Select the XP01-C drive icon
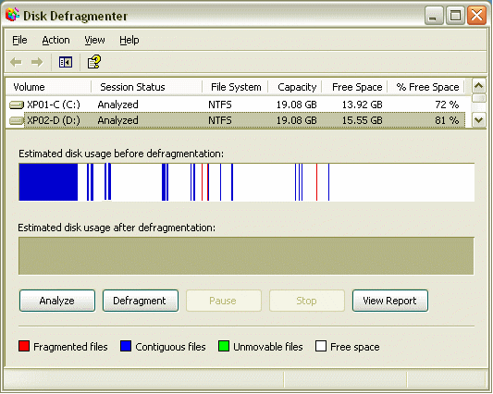 17,105
